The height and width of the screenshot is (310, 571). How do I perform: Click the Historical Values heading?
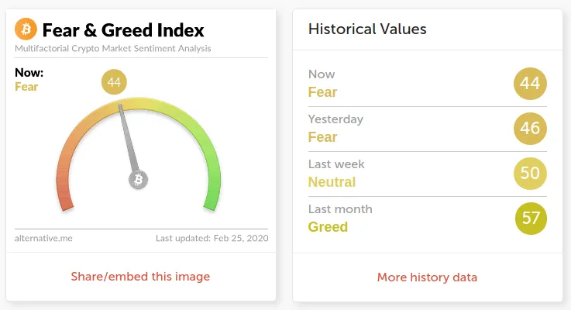[367, 29]
